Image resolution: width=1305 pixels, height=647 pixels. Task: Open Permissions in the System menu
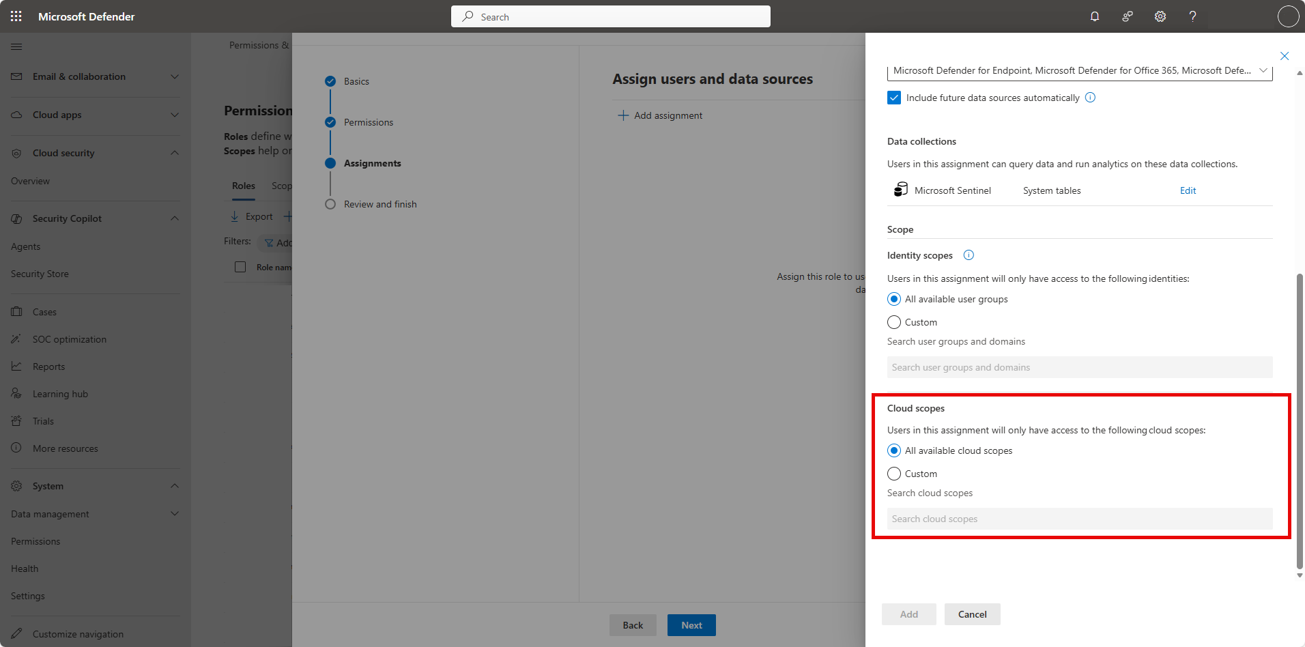click(35, 541)
